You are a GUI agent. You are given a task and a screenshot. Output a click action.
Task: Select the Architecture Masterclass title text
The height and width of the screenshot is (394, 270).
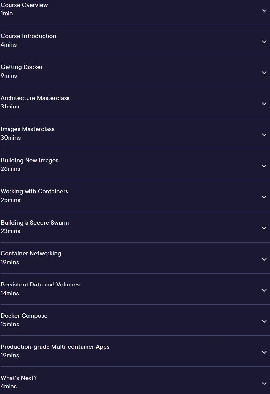35,98
